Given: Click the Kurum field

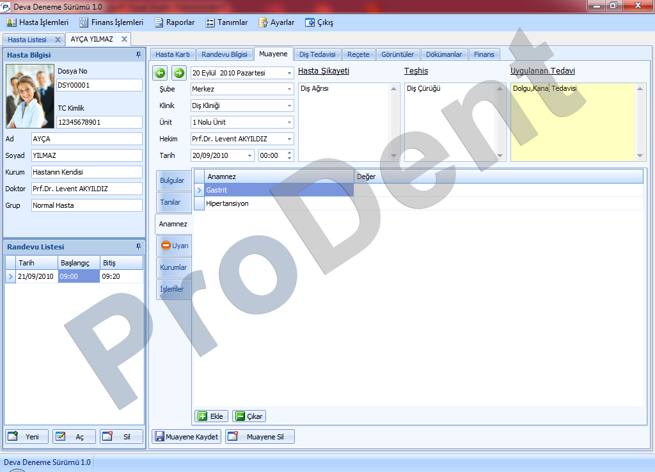Looking at the screenshot, I should [x=87, y=172].
